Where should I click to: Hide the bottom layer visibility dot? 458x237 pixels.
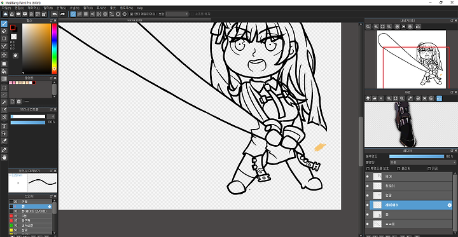[368, 224]
